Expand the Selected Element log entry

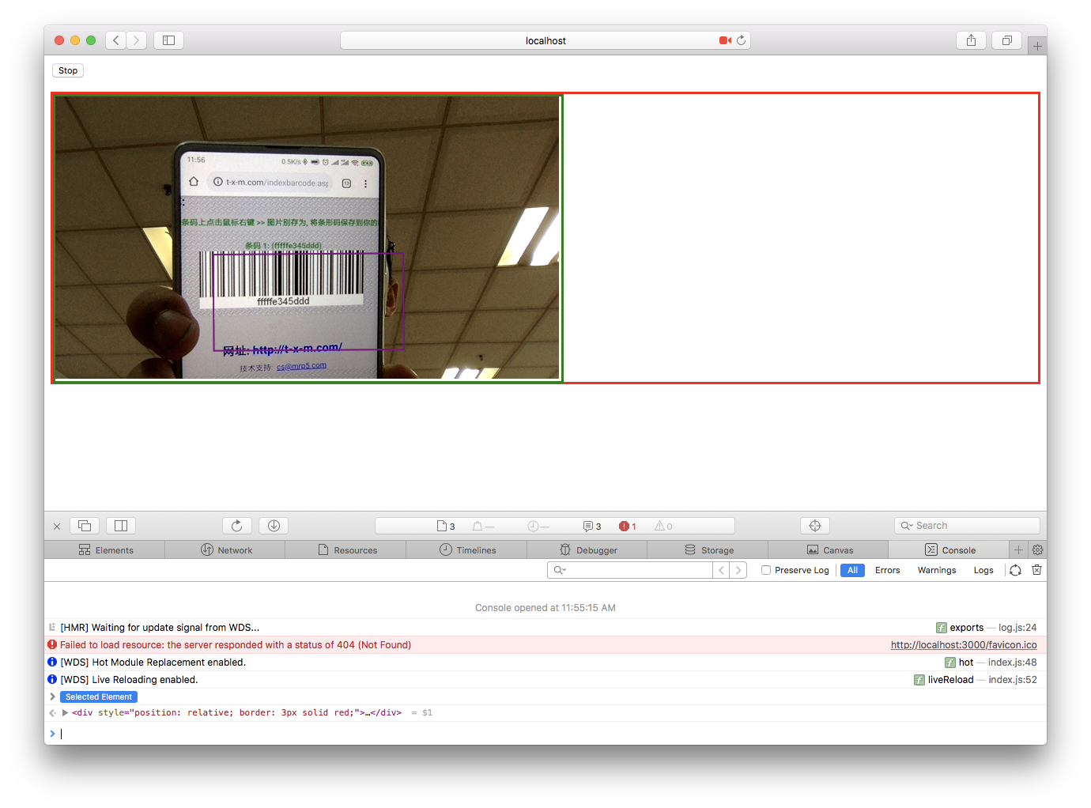(52, 697)
